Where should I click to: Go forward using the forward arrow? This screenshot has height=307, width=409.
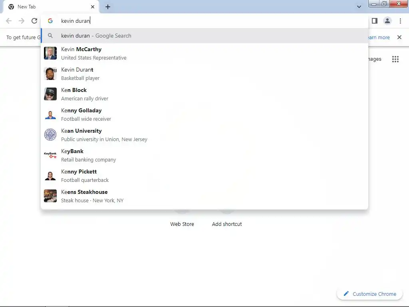tap(22, 21)
